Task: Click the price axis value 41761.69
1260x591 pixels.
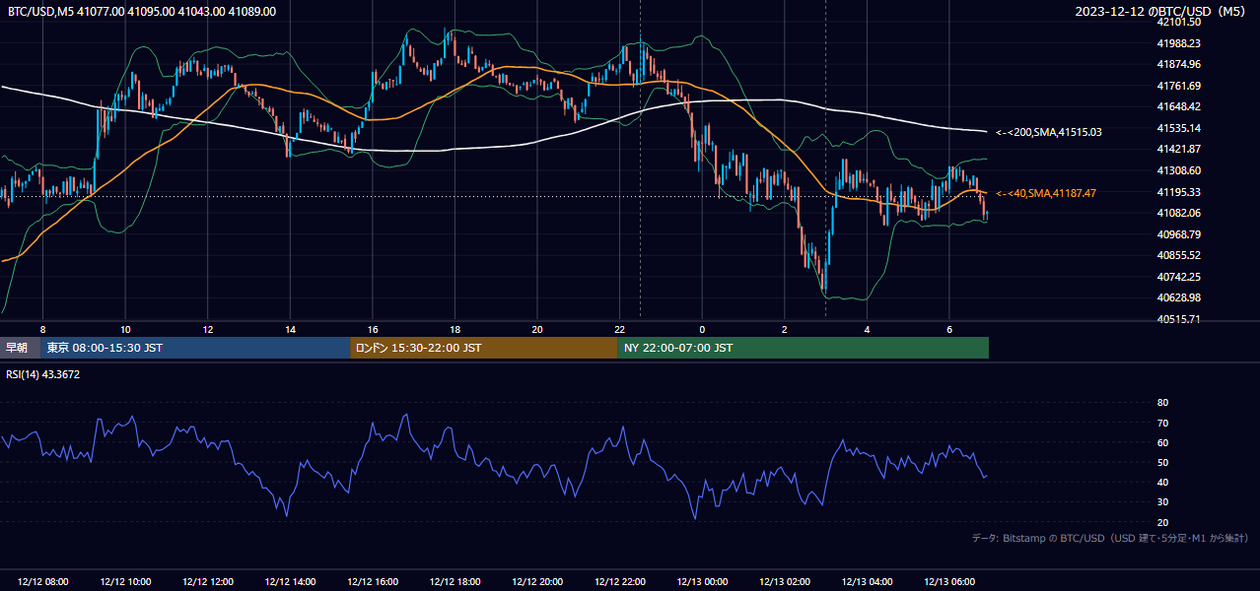Action: 1178,86
